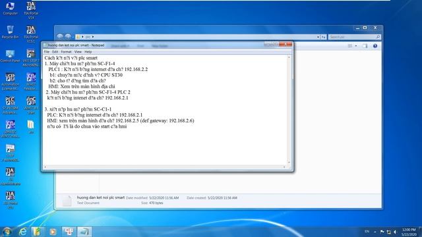
Task: Click volume speaker icon in tray
Action: click(x=396, y=232)
